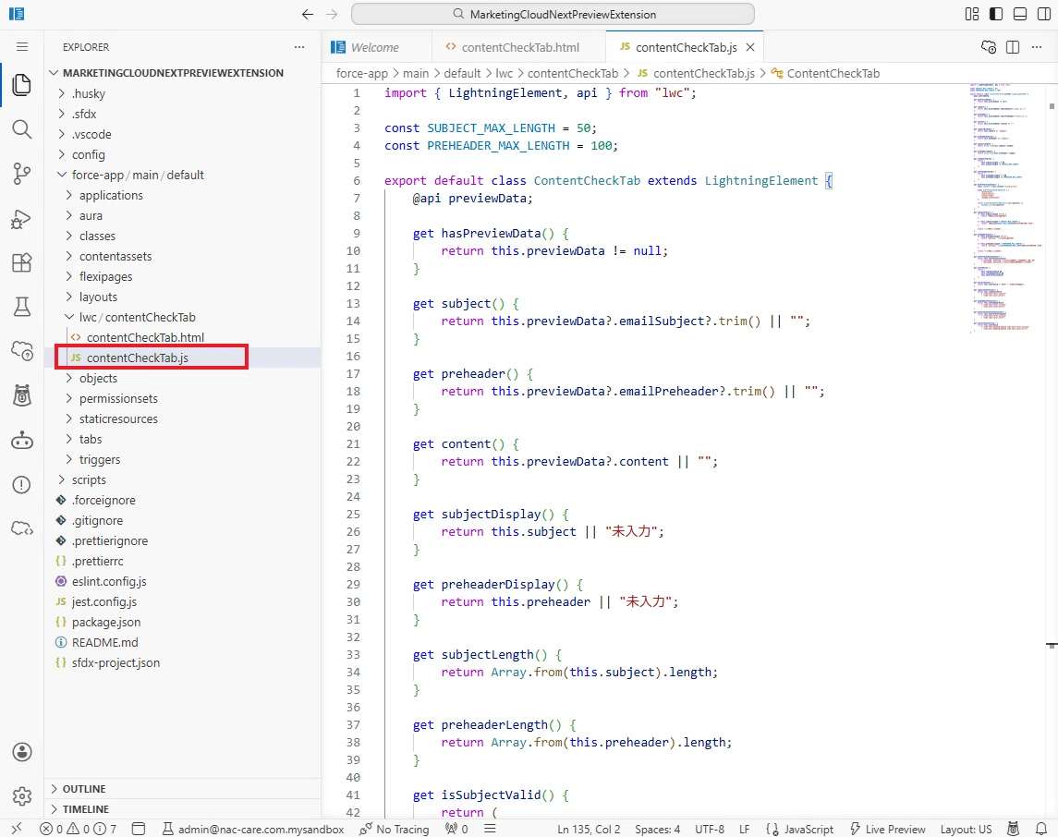This screenshot has height=837, width=1058.
Task: Close the contentCheckTab.js tab
Action: pyautogui.click(x=750, y=47)
